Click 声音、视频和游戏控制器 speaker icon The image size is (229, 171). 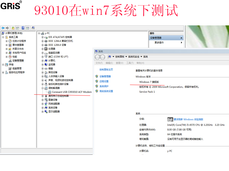46,80
